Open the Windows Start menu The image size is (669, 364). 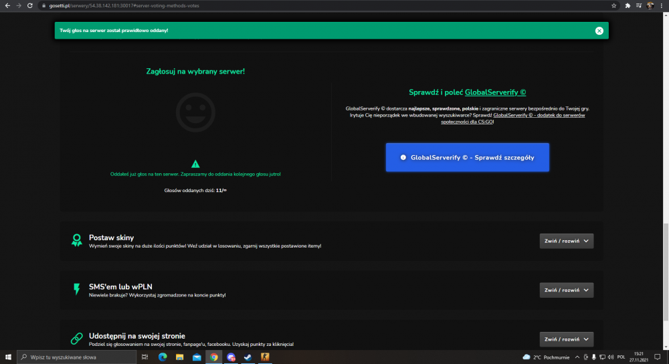(8, 357)
